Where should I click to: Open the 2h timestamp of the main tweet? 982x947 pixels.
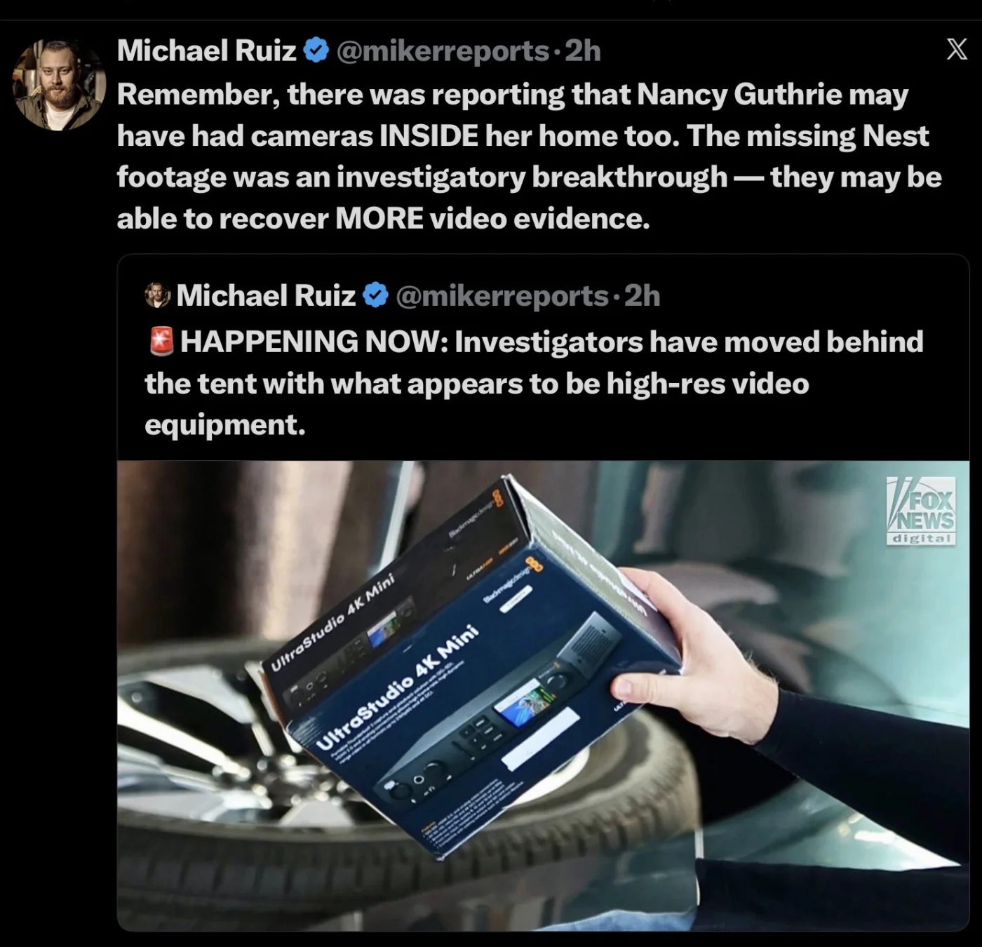pos(583,51)
